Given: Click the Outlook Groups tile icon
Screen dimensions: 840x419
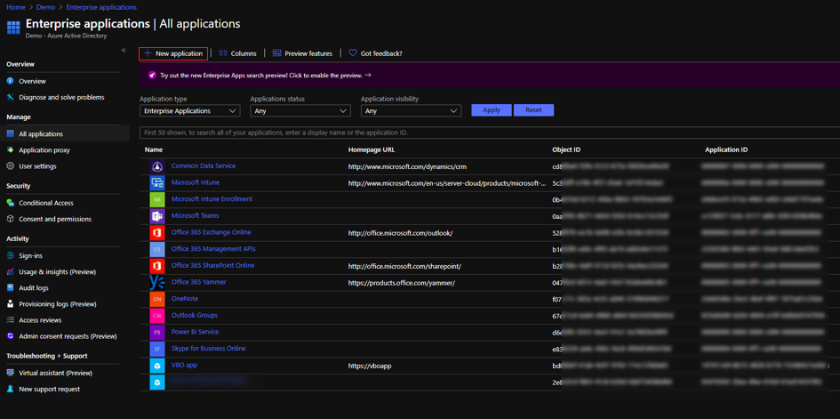Looking at the screenshot, I should [157, 316].
